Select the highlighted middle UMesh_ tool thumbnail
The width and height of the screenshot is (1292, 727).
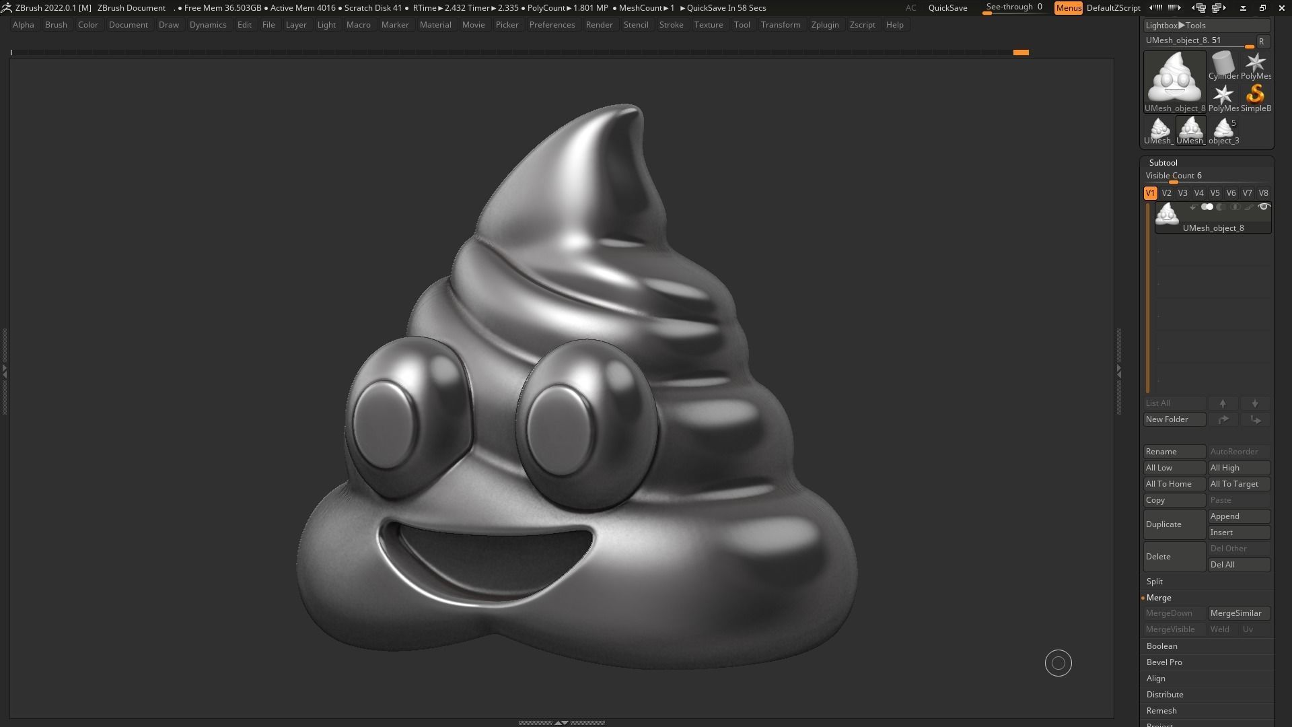point(1191,131)
